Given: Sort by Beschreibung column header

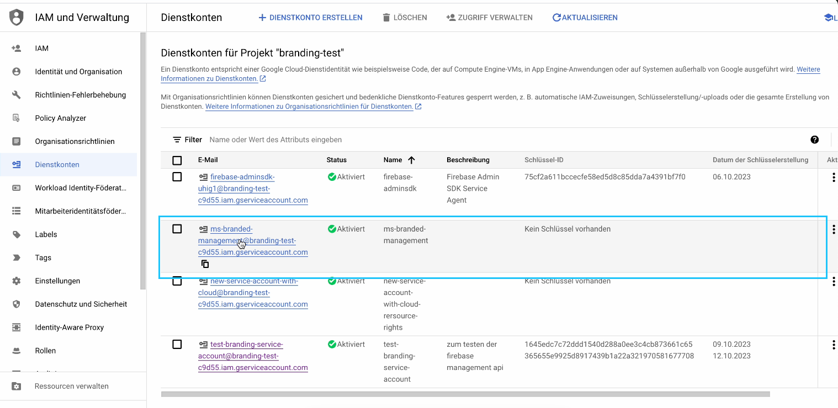Looking at the screenshot, I should coord(468,160).
